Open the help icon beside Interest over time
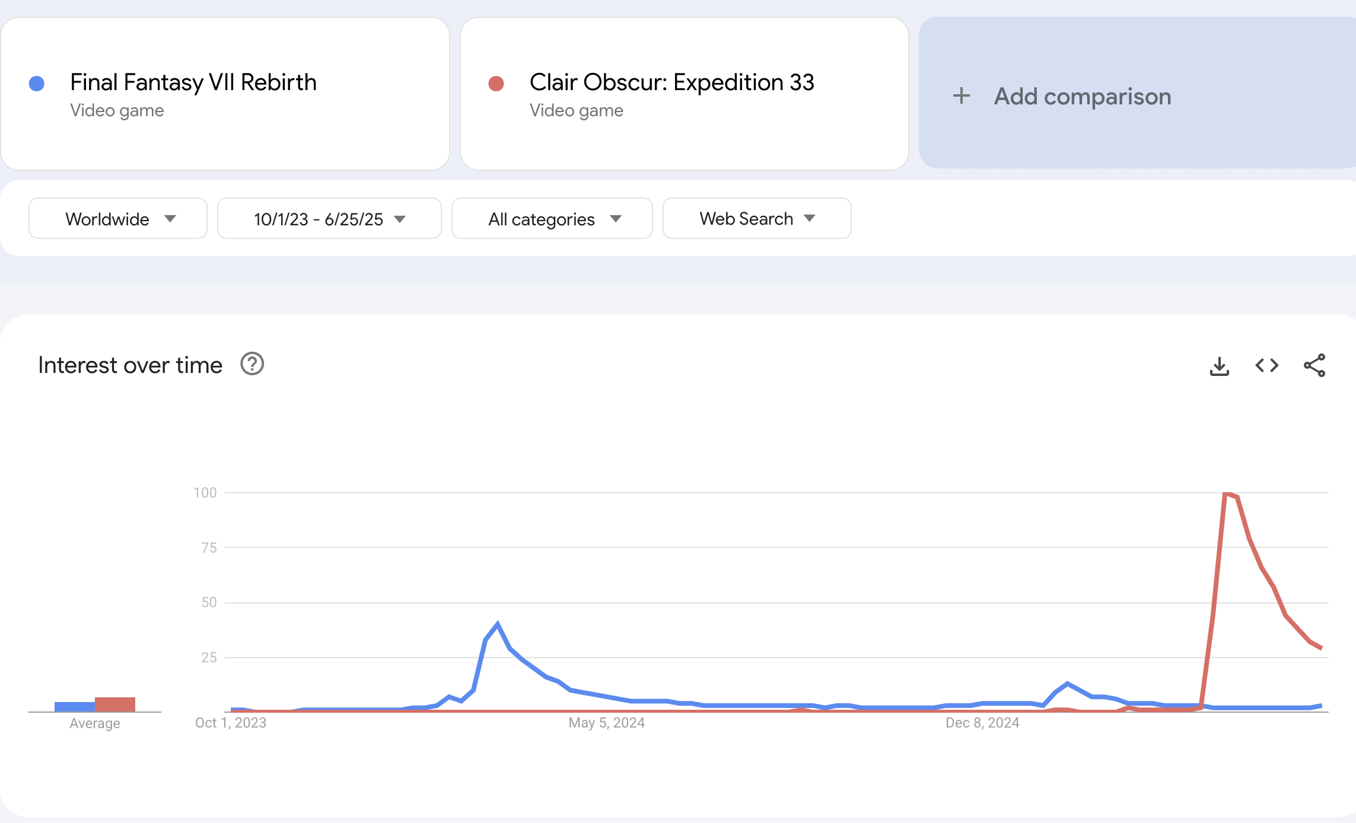The image size is (1356, 823). coord(252,364)
